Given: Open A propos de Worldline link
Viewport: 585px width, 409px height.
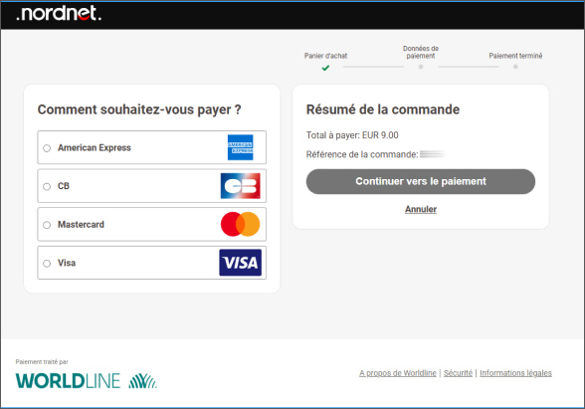Looking at the screenshot, I should tap(398, 373).
